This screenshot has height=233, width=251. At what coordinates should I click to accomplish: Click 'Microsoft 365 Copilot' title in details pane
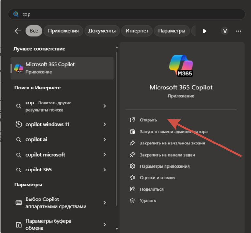coord(181,88)
